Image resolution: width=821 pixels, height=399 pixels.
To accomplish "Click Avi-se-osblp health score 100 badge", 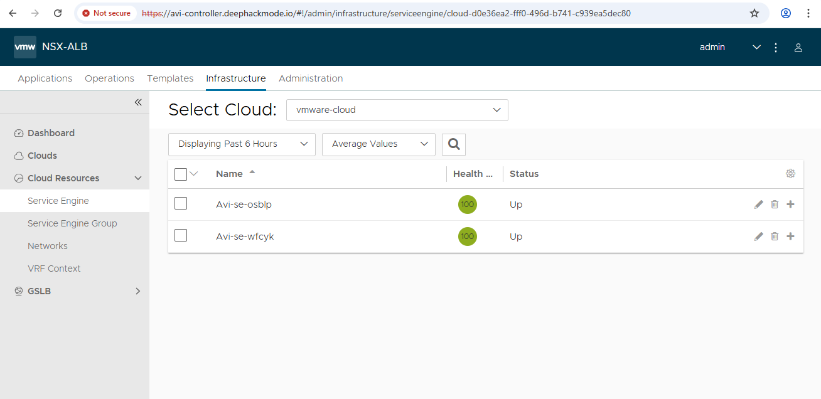I will click(468, 205).
